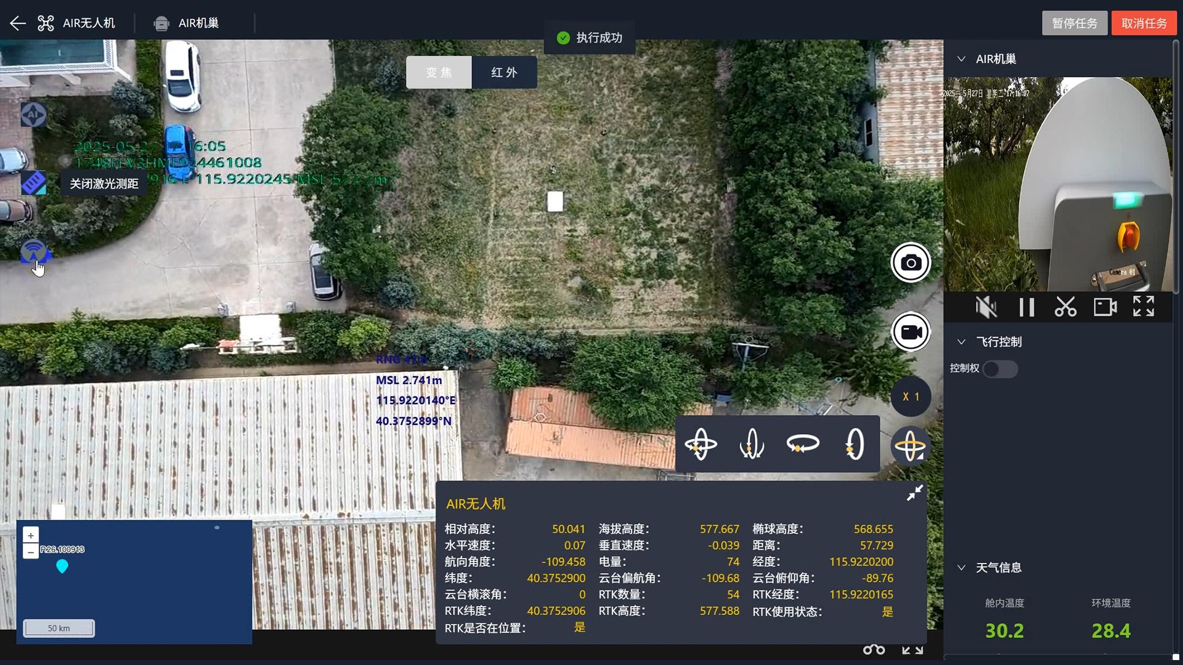This screenshot has width=1183, height=665.
Task: Select the dual-axis gimbal rotation mode icon
Action: click(701, 444)
